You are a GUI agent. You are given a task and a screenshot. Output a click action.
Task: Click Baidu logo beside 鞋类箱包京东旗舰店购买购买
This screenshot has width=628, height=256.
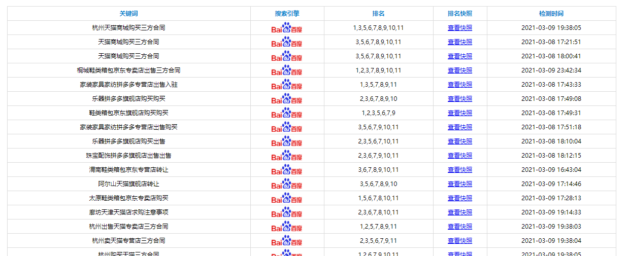(x=287, y=113)
